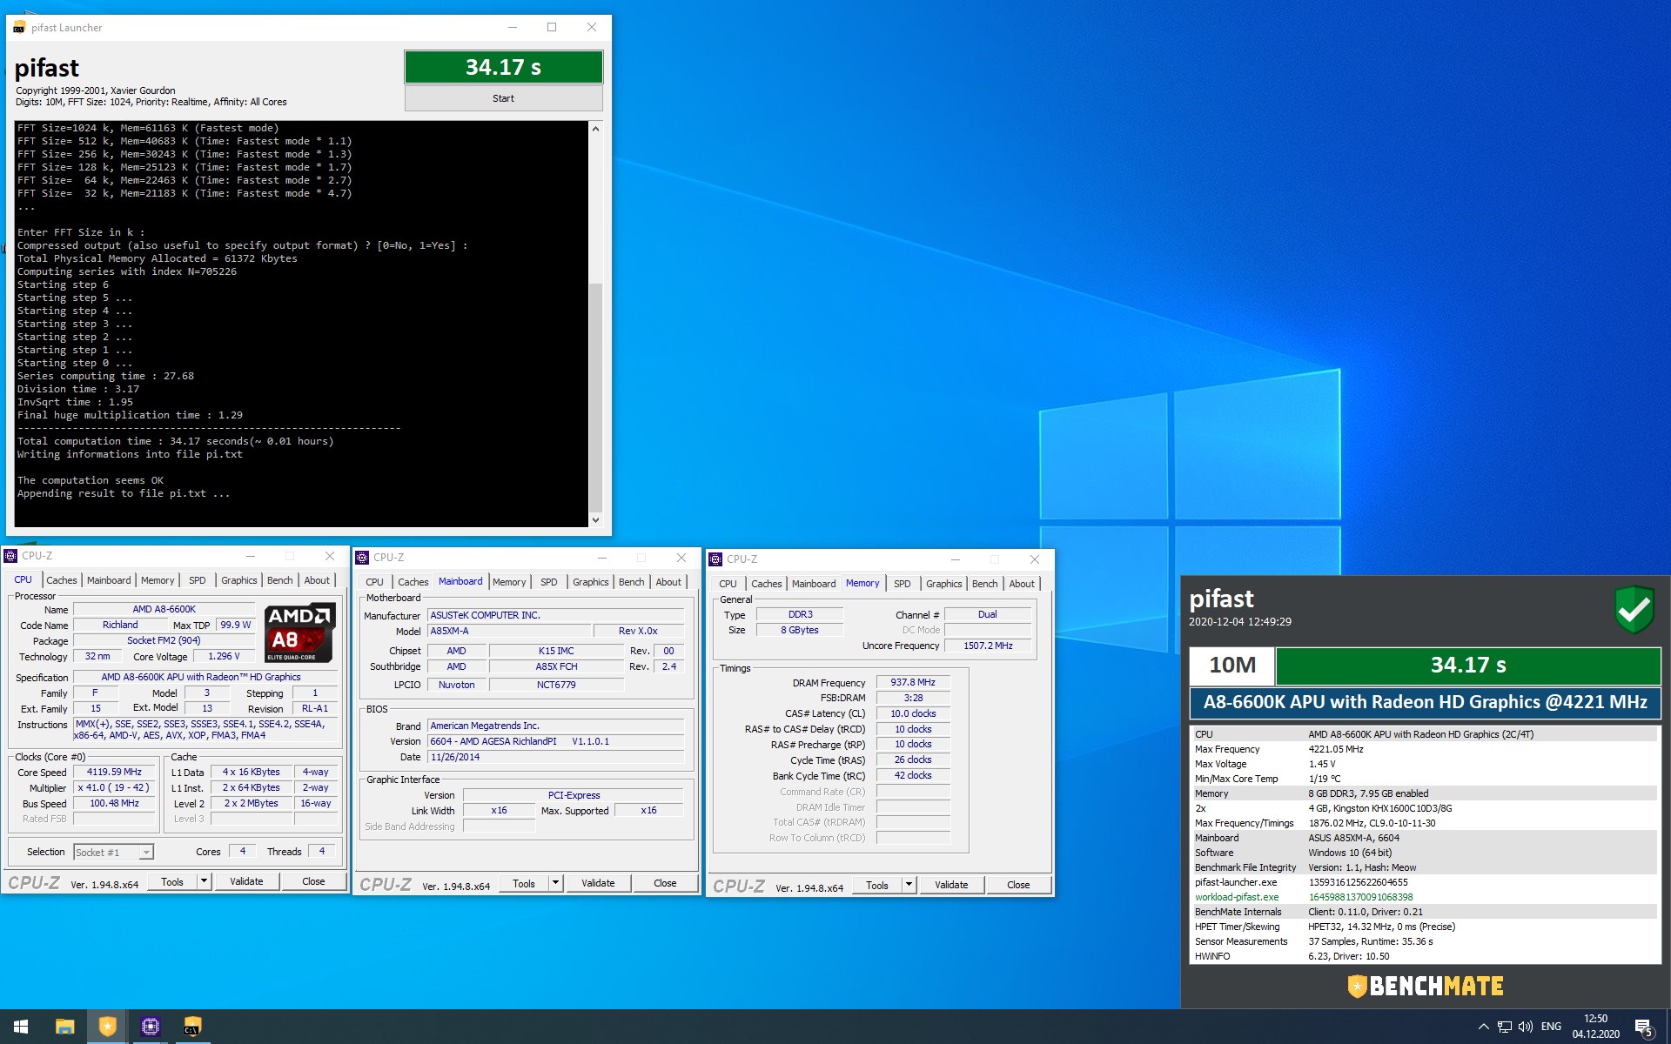
Task: Click the CAS# Latency 10.0 clocks field
Action: pyautogui.click(x=913, y=713)
